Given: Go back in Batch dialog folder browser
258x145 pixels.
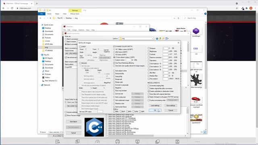Looking at the screenshot, I should pos(157,39).
